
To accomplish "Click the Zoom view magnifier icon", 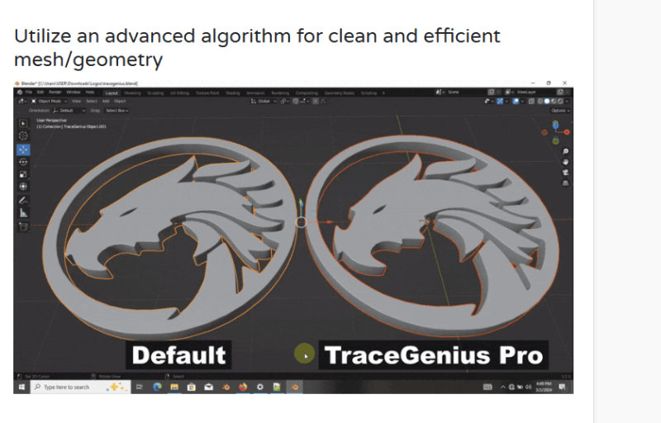I will click(x=565, y=151).
